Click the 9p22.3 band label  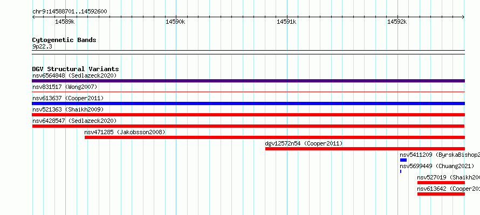point(42,46)
